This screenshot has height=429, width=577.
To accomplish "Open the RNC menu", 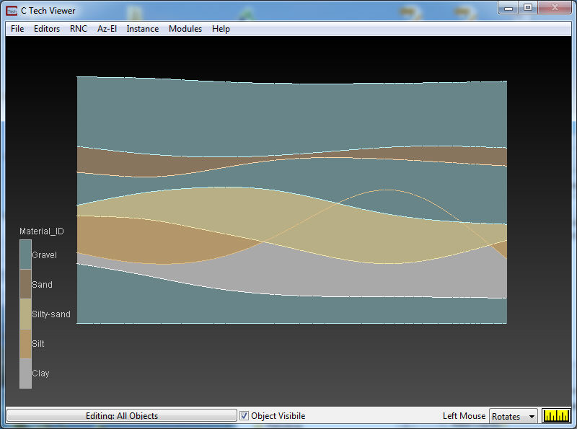I will (79, 29).
